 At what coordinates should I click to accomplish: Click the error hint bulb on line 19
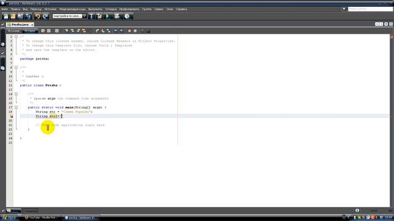pyautogui.click(x=11, y=116)
